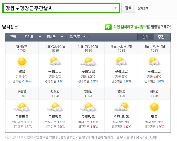Click the 월요일 11.04 header
Image resolution: width=177 pixels, height=141 pixels.
pos(121,94)
